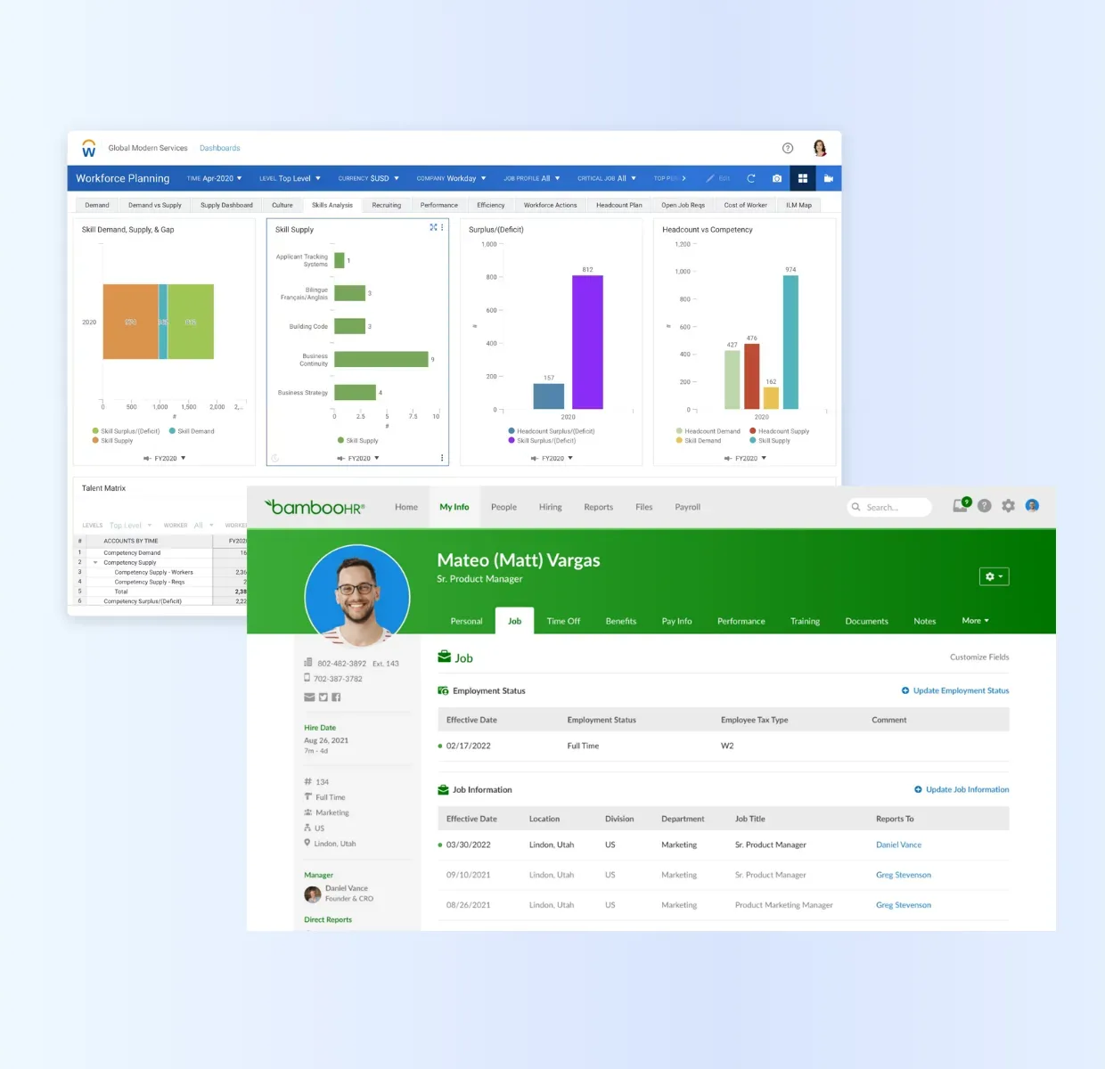
Task: Click Twitter icon in employee sidebar
Action: click(323, 697)
